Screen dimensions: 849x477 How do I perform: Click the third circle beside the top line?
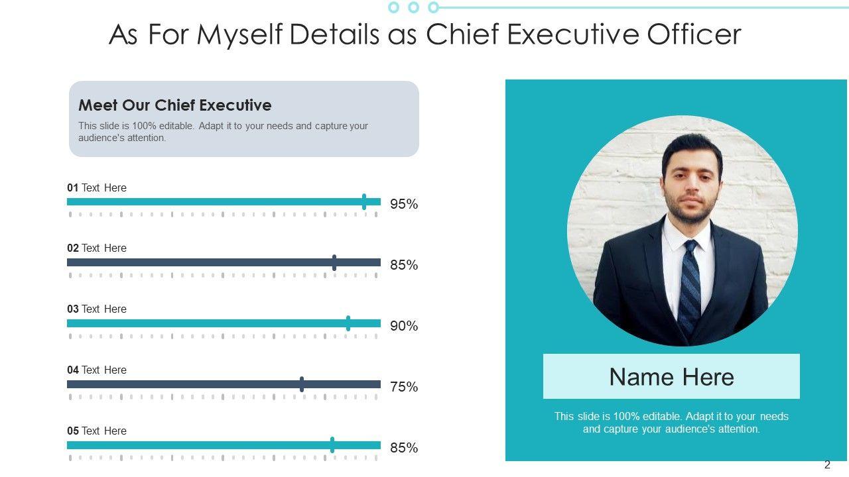pos(434,7)
